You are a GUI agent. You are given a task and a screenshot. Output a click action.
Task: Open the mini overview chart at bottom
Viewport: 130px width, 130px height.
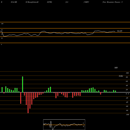pyautogui.click(x=64, y=125)
